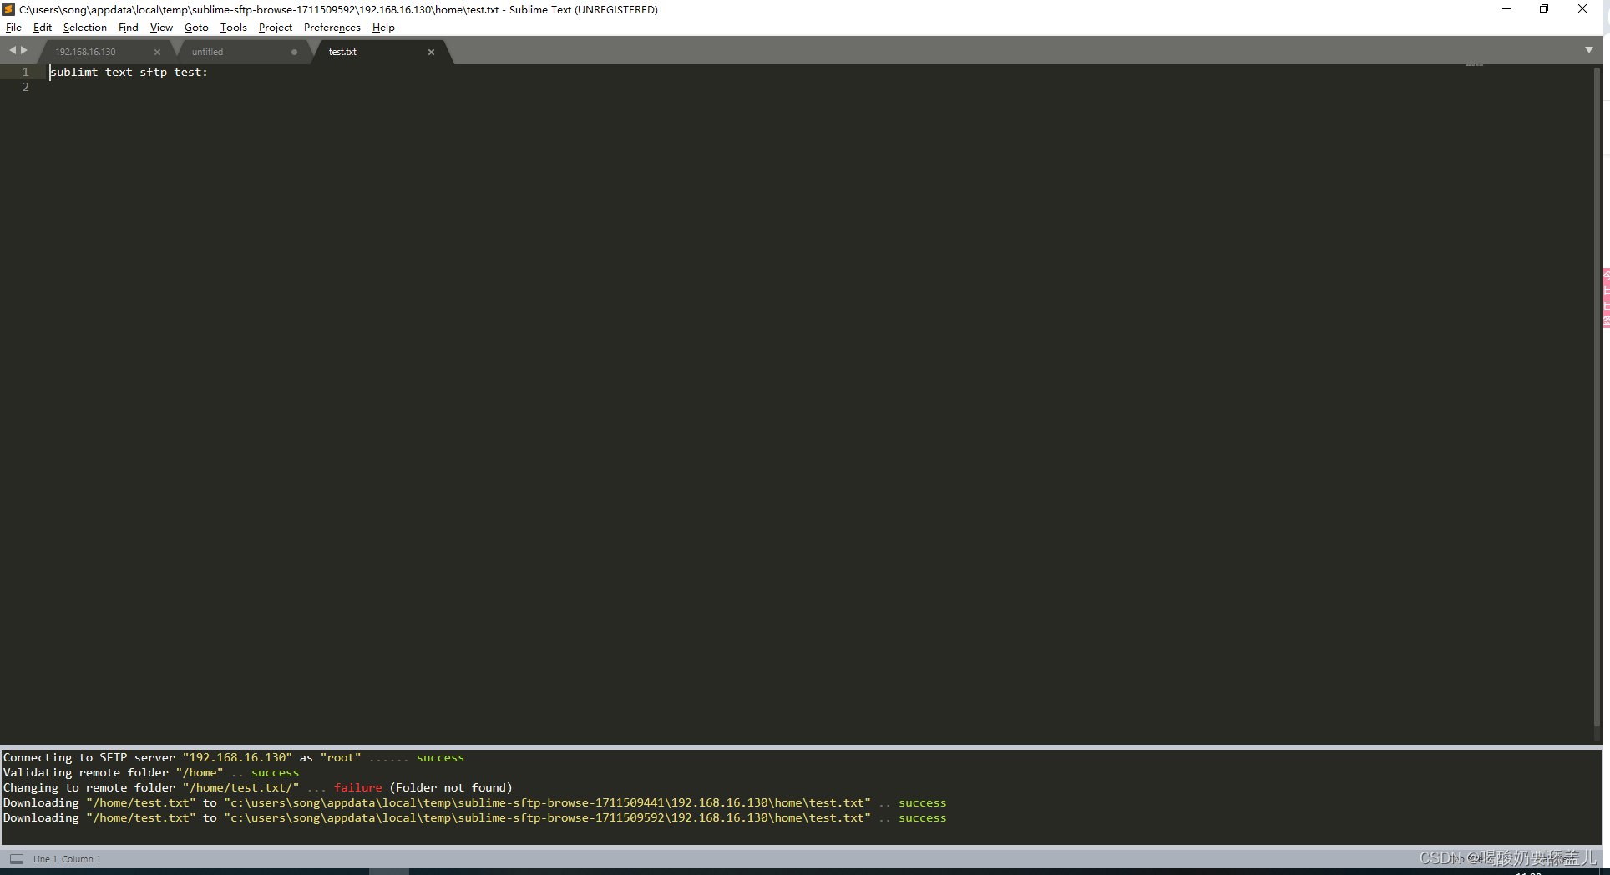1610x875 pixels.
Task: Close the 192.168.16.130 tab
Action: (157, 52)
